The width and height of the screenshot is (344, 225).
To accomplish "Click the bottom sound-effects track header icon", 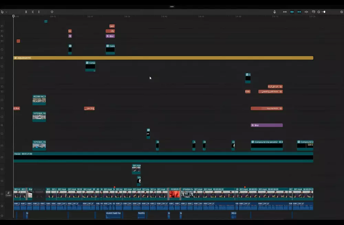I will [2, 216].
